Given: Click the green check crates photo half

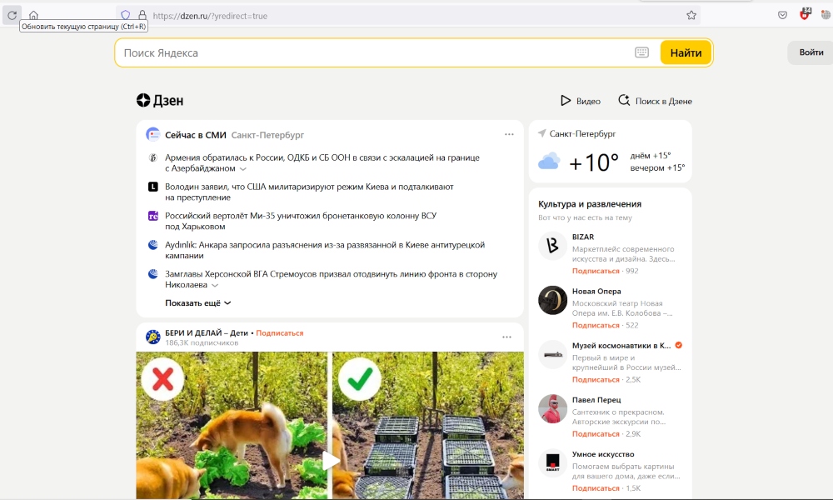Looking at the screenshot, I should 428,425.
